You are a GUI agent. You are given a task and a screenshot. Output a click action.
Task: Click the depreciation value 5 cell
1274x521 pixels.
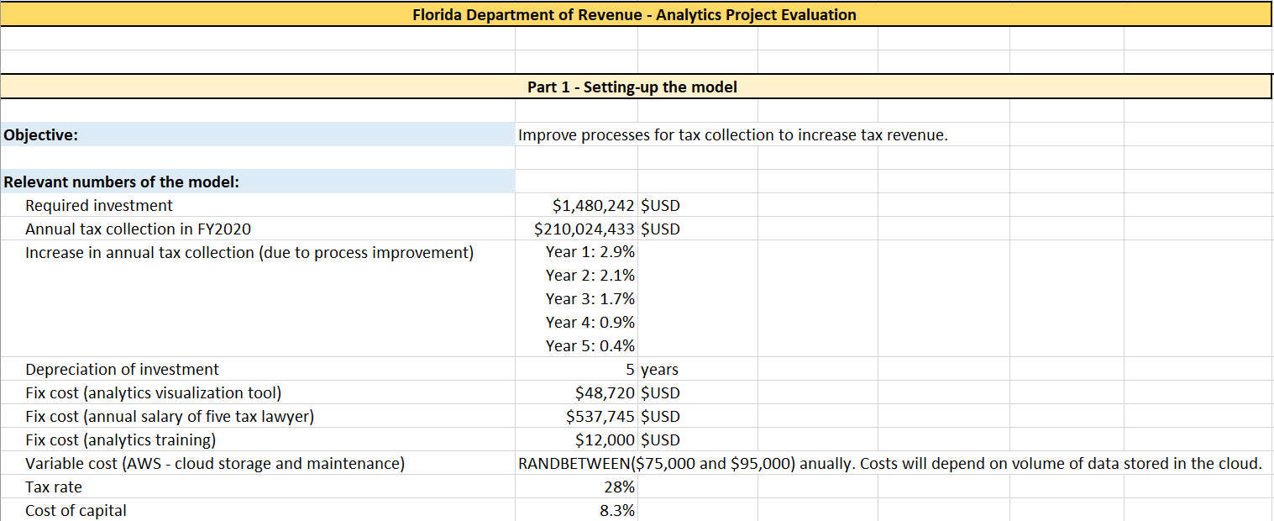coord(628,370)
